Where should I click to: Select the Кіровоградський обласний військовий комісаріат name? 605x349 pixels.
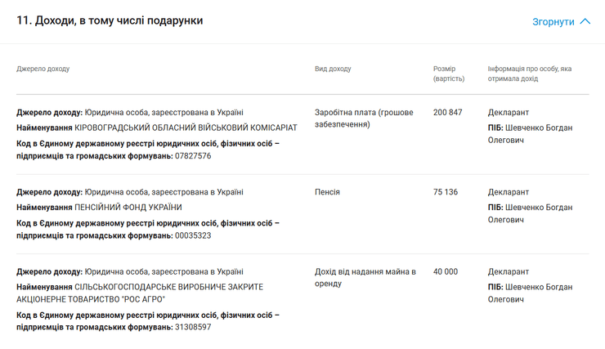(x=186, y=128)
